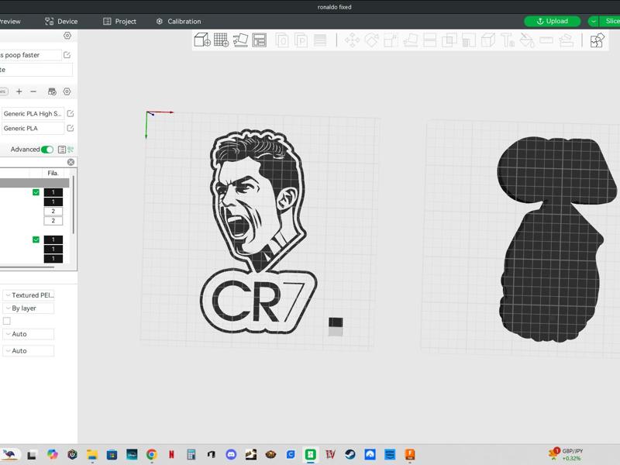Screen dimensions: 620x465
Task: Switch to the Device tab
Action: (x=62, y=22)
